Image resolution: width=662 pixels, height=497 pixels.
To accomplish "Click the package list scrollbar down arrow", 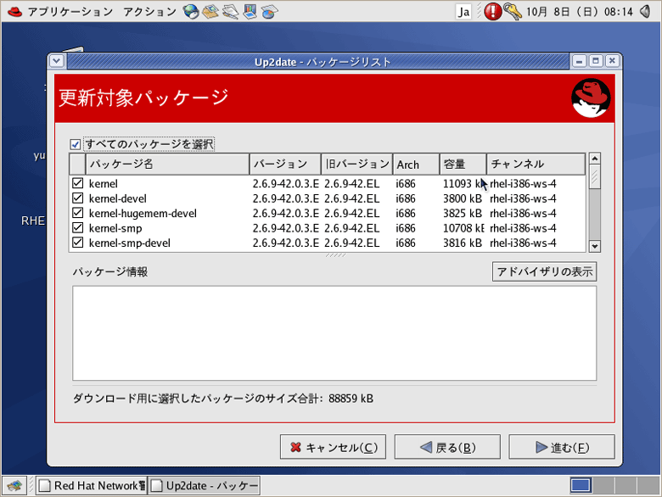I will click(x=594, y=246).
